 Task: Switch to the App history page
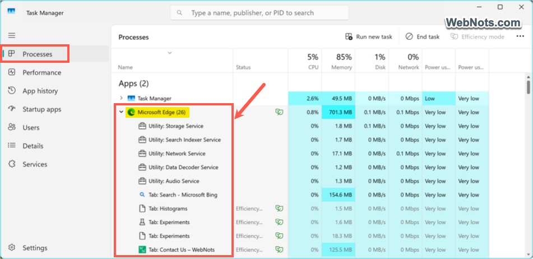point(55,91)
